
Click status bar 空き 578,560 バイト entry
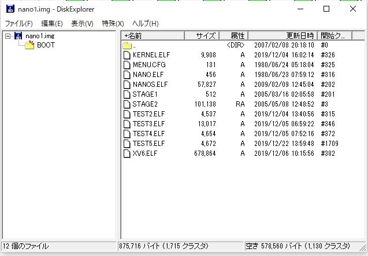pos(298,246)
